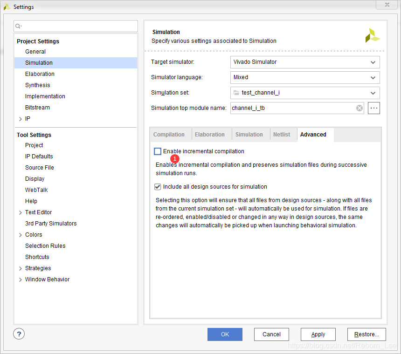Clear the simulation top module name

click(x=360, y=108)
